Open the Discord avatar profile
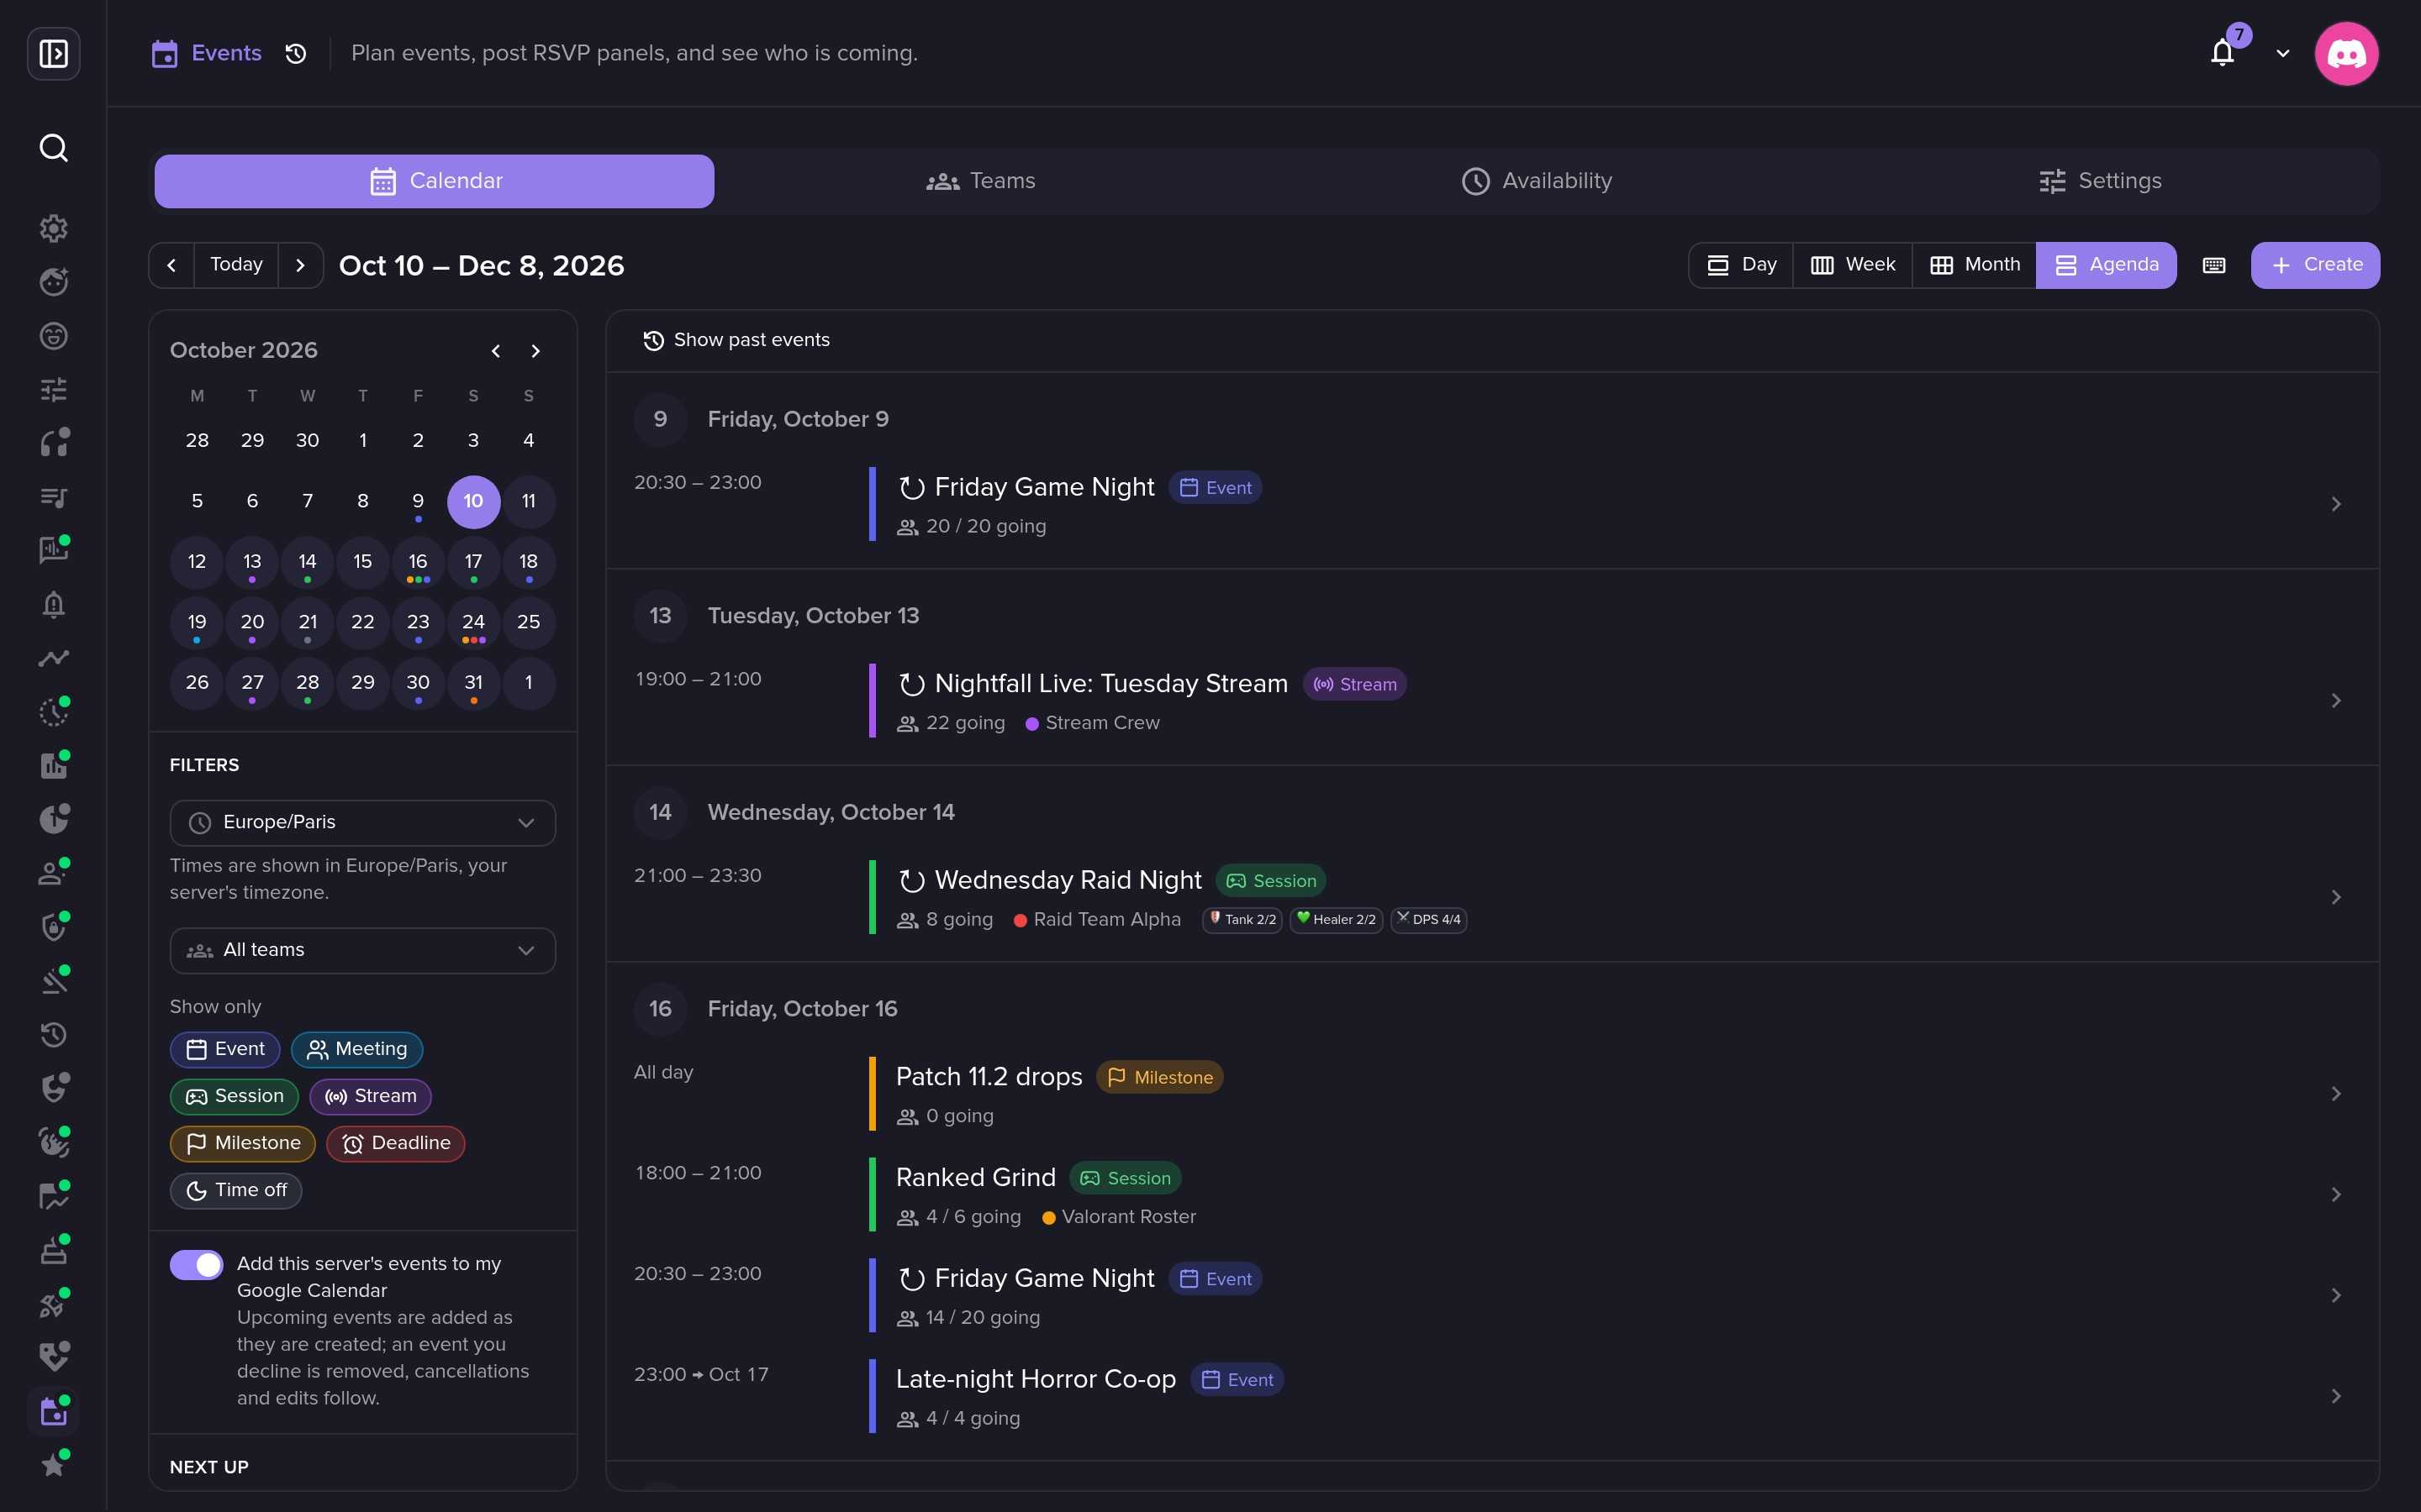2421x1512 pixels. (2346, 53)
